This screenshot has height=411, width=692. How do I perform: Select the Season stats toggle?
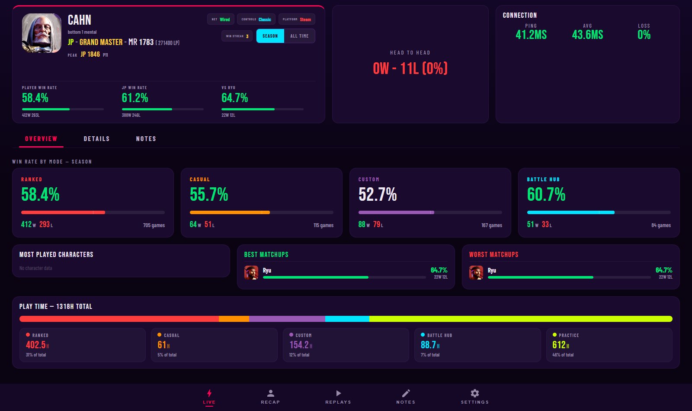pos(270,36)
